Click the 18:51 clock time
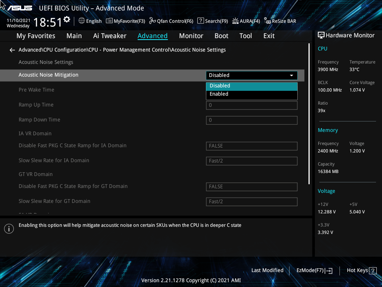The width and height of the screenshot is (382, 287). coord(48,22)
